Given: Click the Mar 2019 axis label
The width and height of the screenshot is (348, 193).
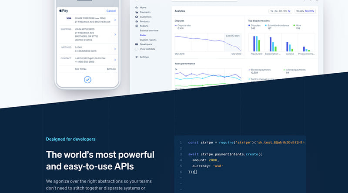Looking at the screenshot, I should pos(236,54).
